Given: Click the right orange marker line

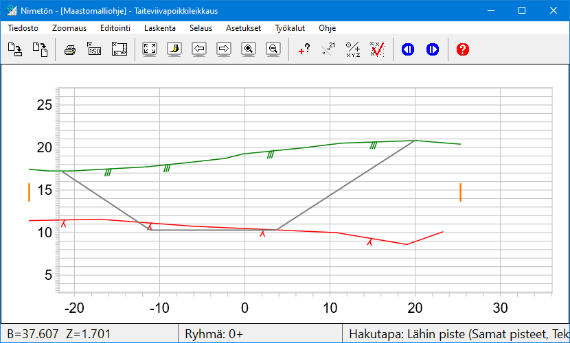Looking at the screenshot, I should point(460,193).
